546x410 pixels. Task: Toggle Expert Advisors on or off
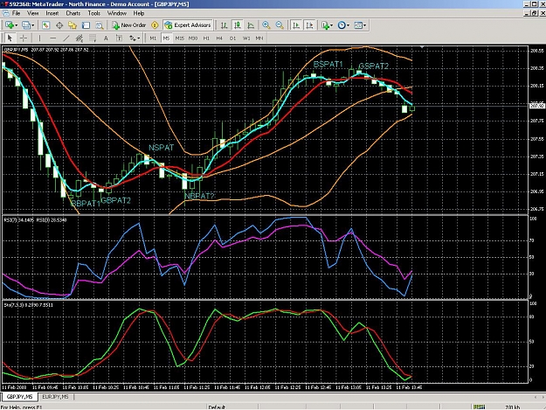(x=188, y=25)
